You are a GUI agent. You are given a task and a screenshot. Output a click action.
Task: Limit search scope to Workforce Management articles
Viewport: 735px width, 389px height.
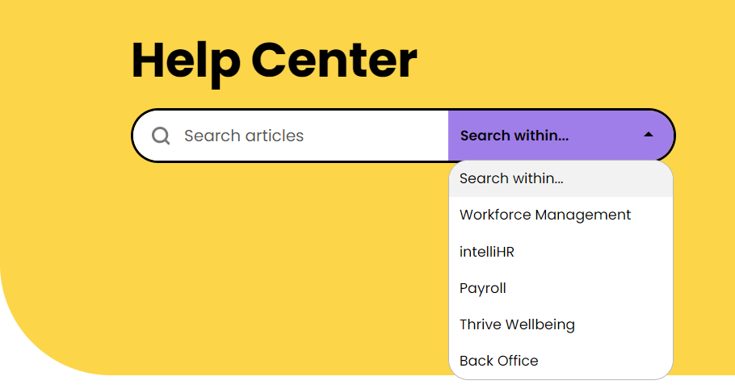pyautogui.click(x=561, y=215)
